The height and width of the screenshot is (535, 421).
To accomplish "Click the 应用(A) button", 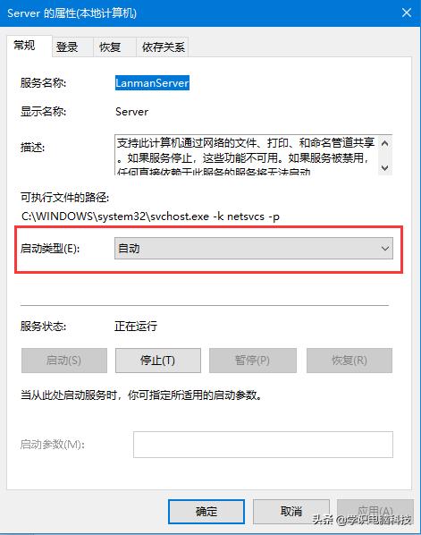I will pyautogui.click(x=375, y=512).
